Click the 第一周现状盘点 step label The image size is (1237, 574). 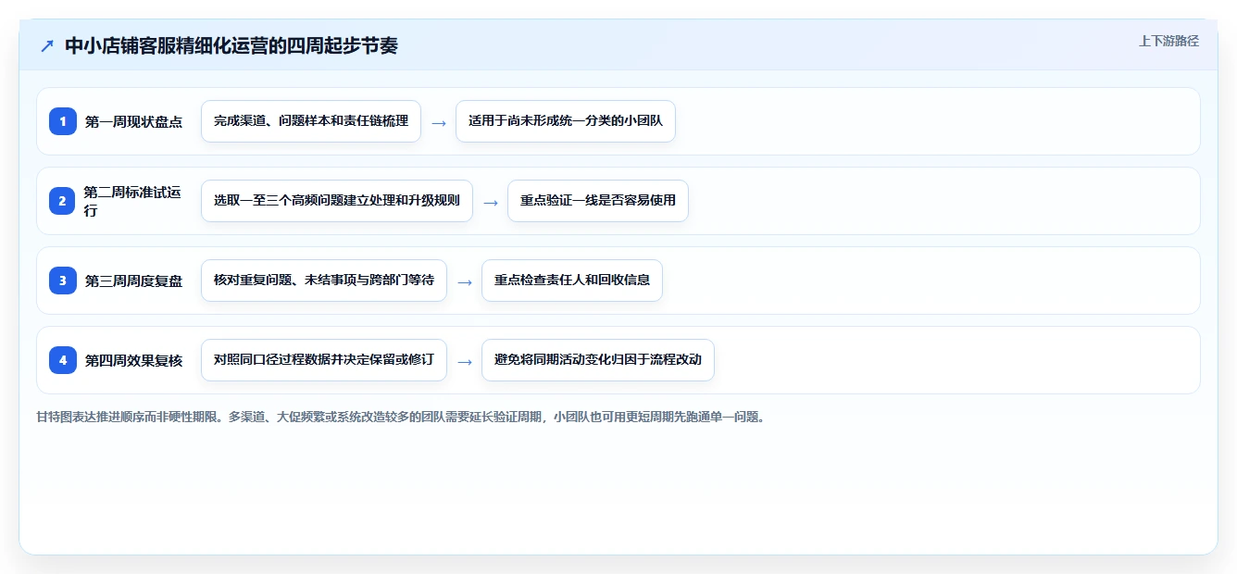133,121
